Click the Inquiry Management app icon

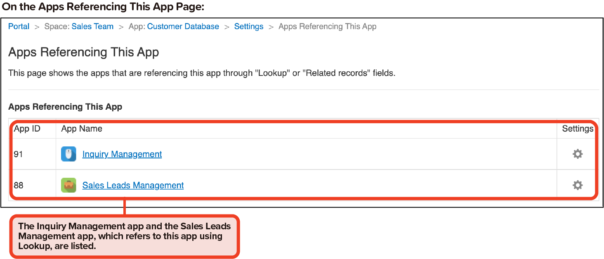click(x=68, y=154)
